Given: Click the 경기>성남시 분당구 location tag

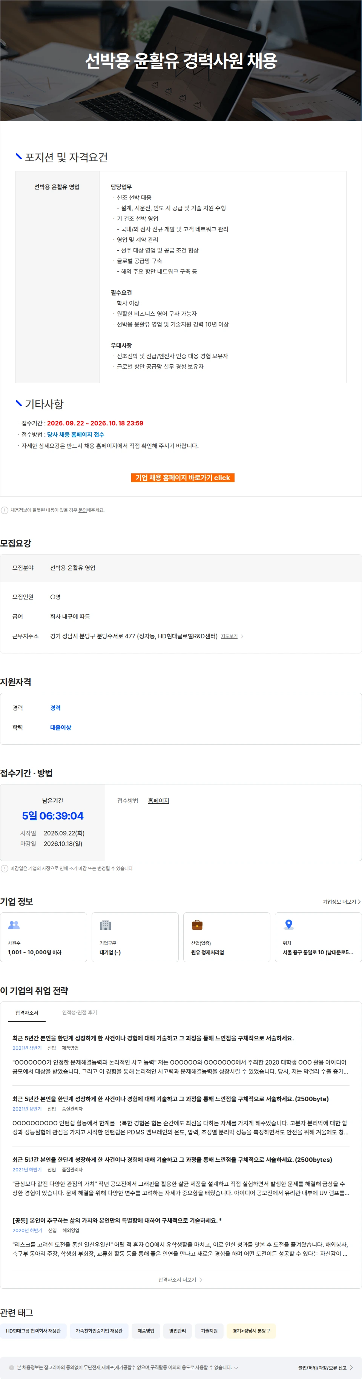Looking at the screenshot, I should [x=251, y=1330].
